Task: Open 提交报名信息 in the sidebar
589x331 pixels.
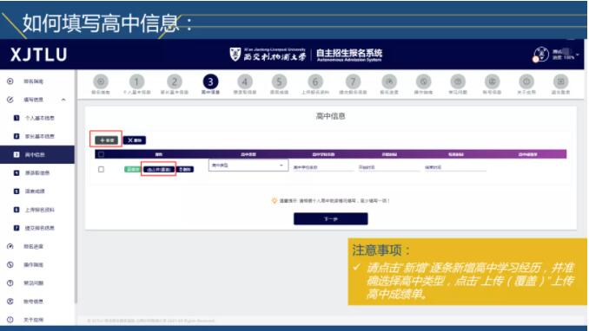Action: point(39,228)
